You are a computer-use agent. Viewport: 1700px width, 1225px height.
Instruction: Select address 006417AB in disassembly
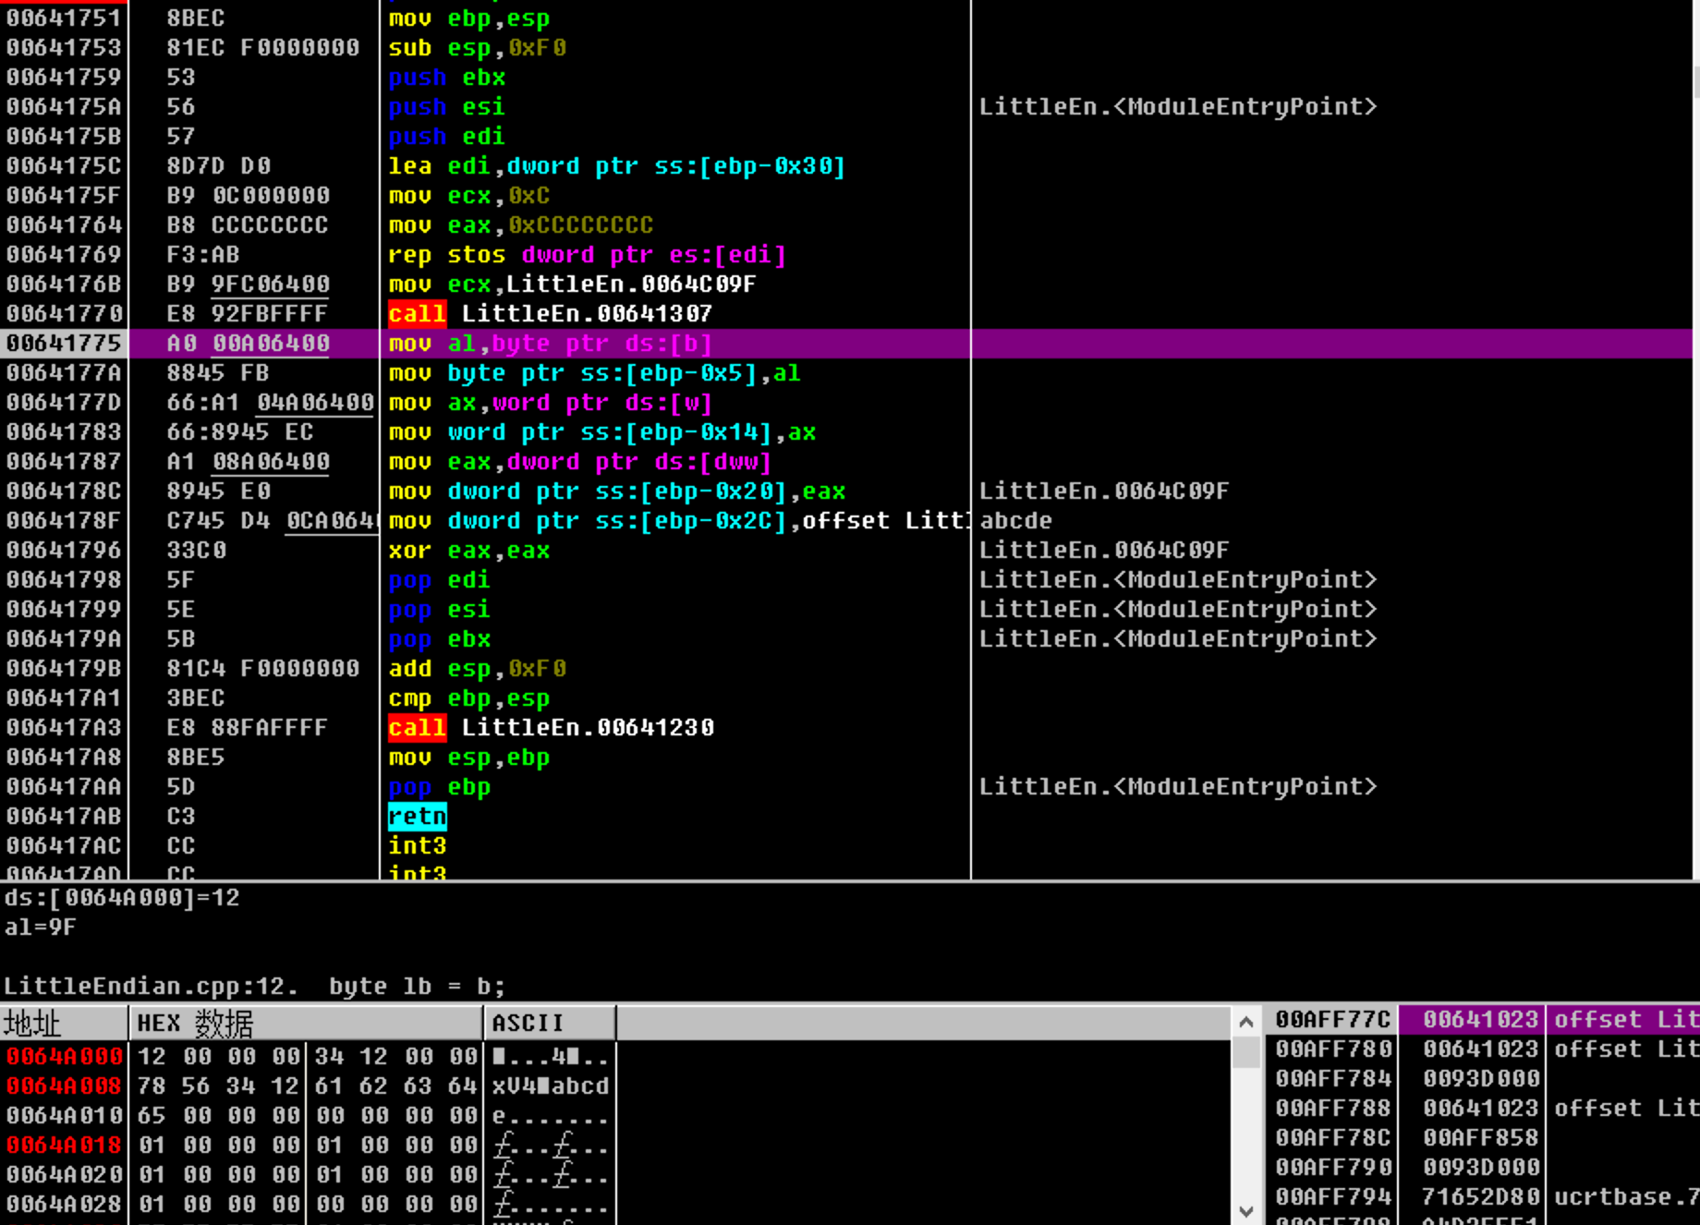point(64,817)
